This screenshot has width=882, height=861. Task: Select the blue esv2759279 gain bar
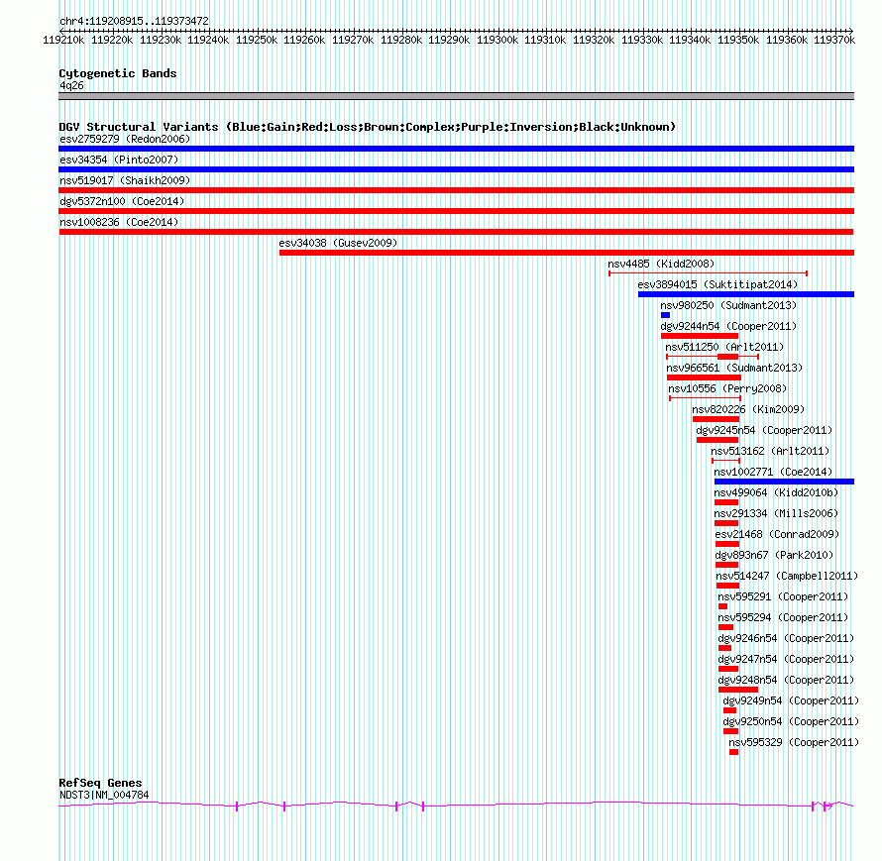pyautogui.click(x=456, y=149)
